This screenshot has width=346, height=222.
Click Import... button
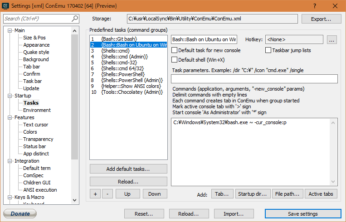(234, 214)
